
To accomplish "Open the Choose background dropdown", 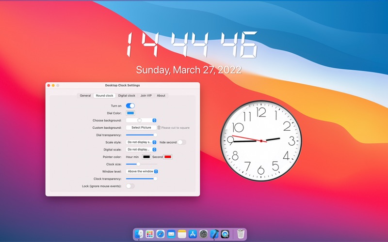I will coord(141,120).
